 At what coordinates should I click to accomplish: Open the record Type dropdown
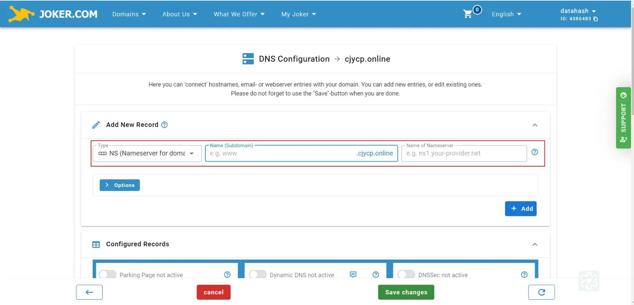(x=147, y=153)
